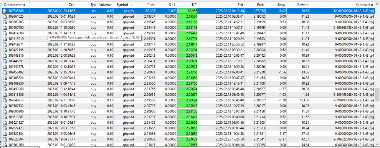This screenshot has height=148, width=380.
Task: Click the open time 2025.02.14 21:59:00
Action: coord(61,100)
